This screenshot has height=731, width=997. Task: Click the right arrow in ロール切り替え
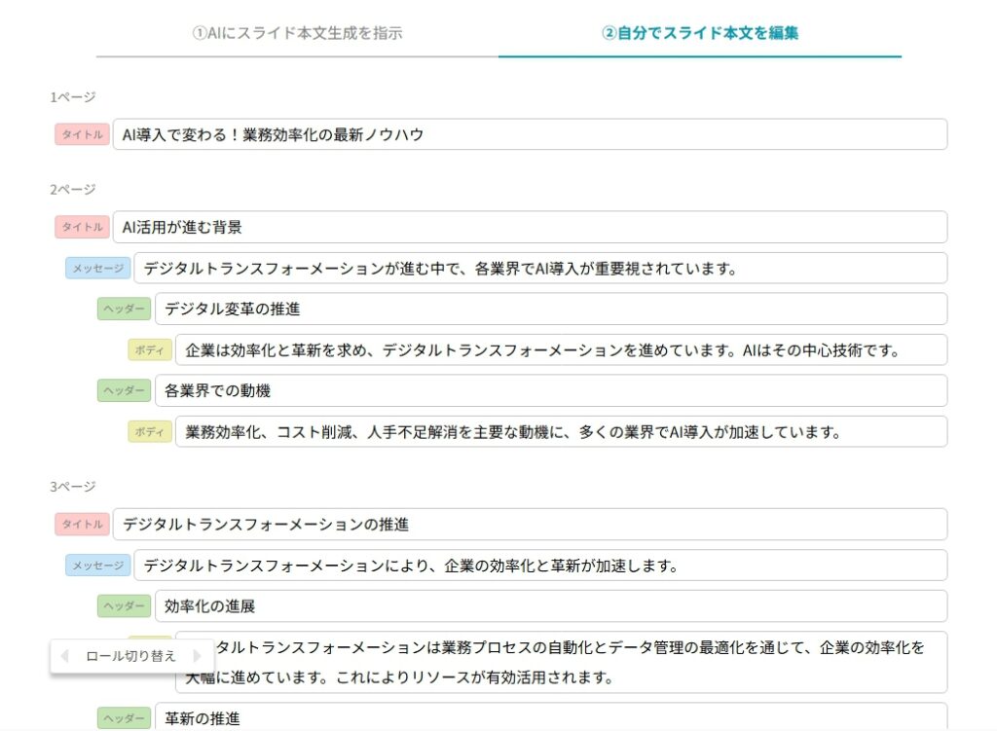point(198,656)
